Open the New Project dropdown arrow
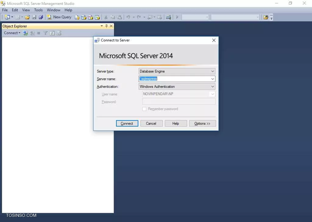Viewport: 312px width, 222px height. tap(12, 17)
